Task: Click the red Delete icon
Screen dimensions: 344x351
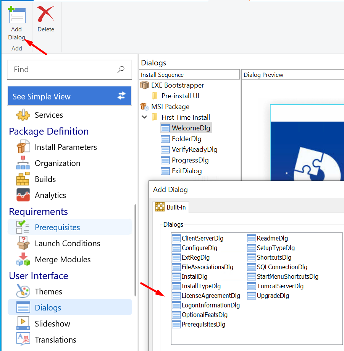Action: tap(46, 15)
